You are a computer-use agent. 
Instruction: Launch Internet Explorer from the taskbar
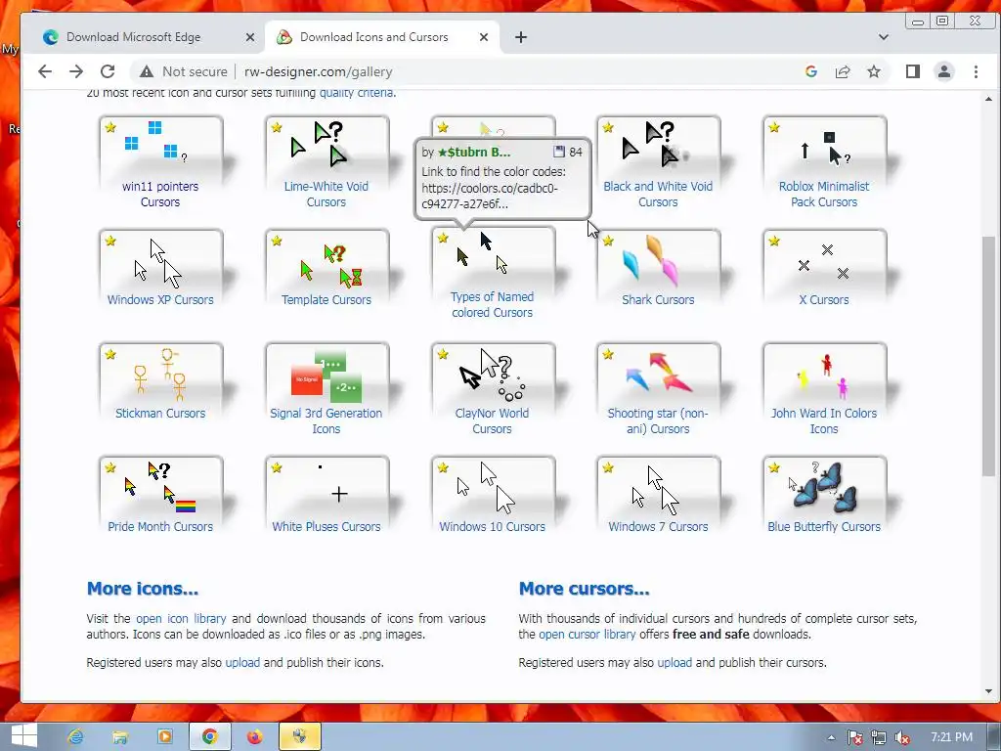(x=76, y=737)
